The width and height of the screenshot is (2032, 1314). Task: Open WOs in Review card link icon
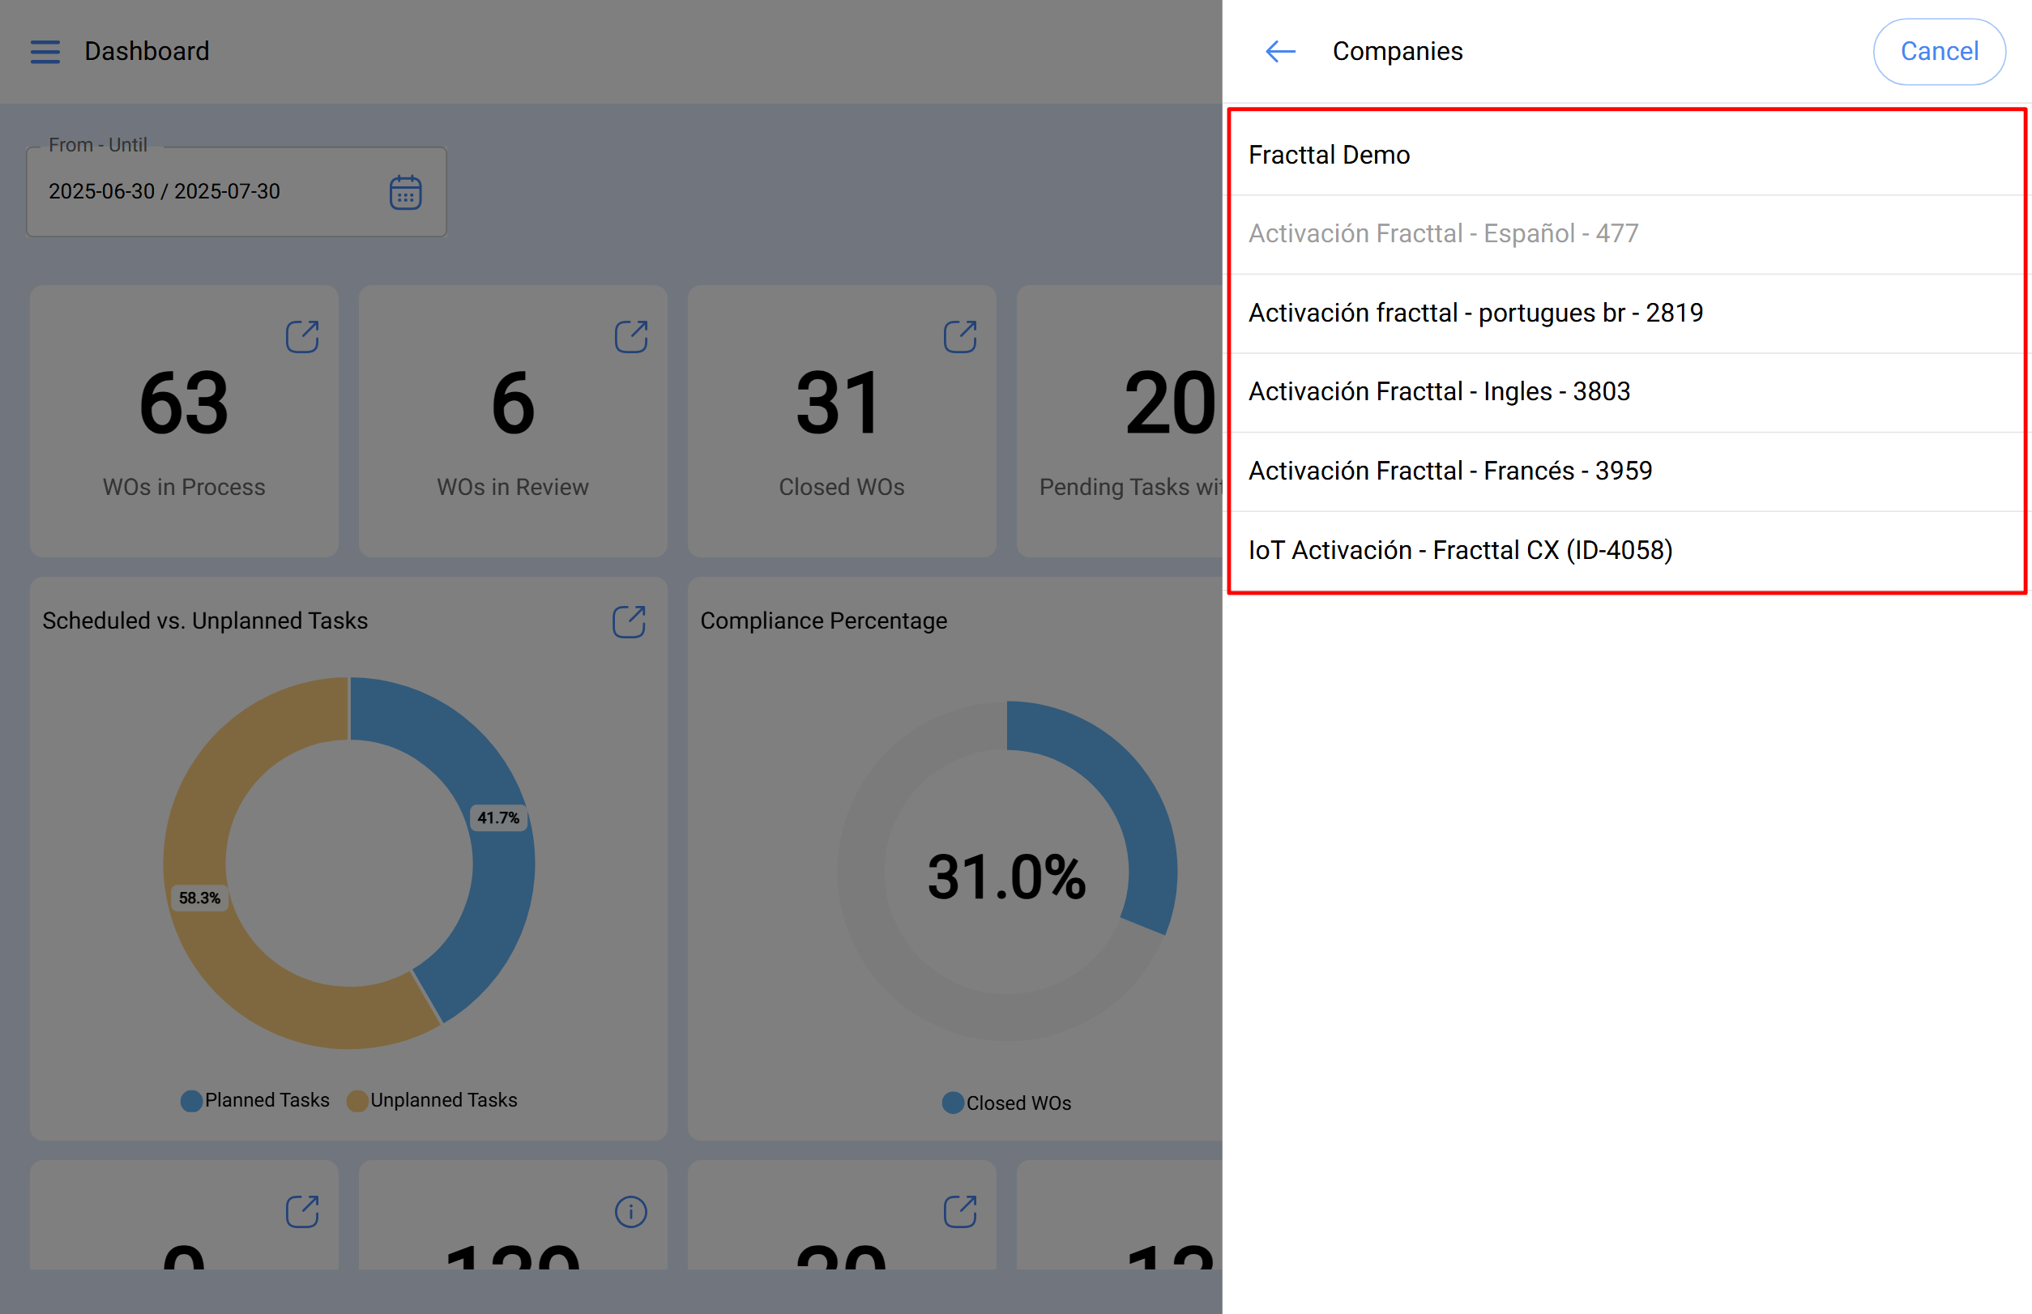pos(630,337)
